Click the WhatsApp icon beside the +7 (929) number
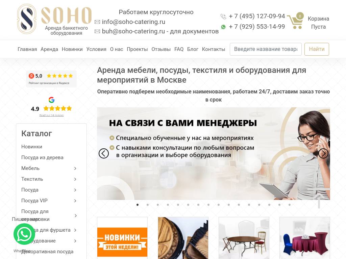This screenshot has width=346, height=259. [x=223, y=27]
